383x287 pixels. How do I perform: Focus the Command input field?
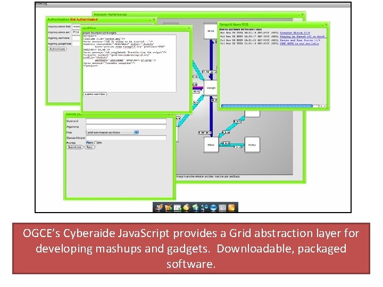[x=126, y=121]
